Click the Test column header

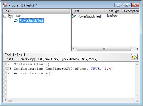click(x=88, y=11)
